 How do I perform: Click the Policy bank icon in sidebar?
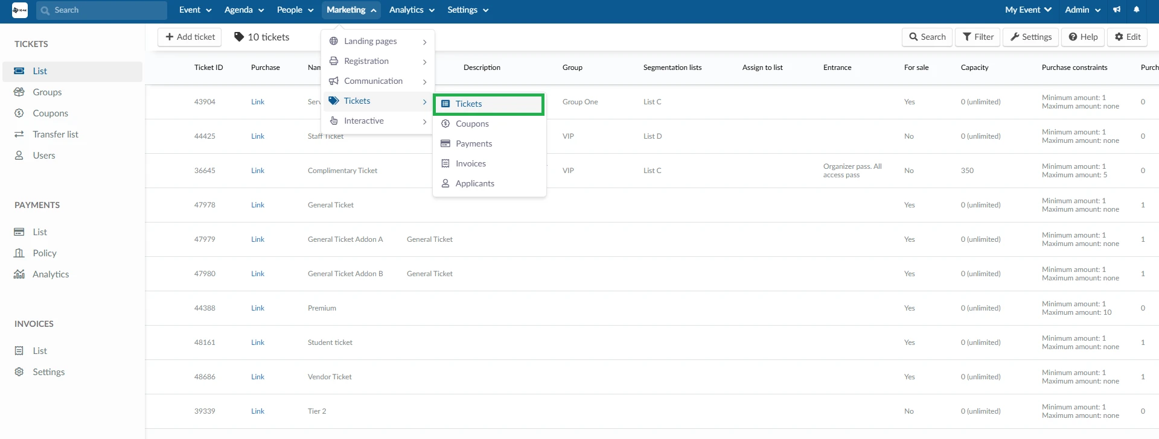coord(19,253)
